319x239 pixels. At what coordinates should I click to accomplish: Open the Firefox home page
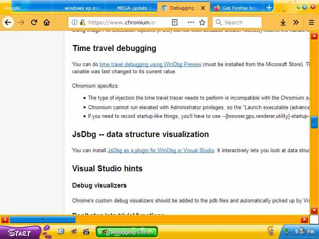(47, 22)
